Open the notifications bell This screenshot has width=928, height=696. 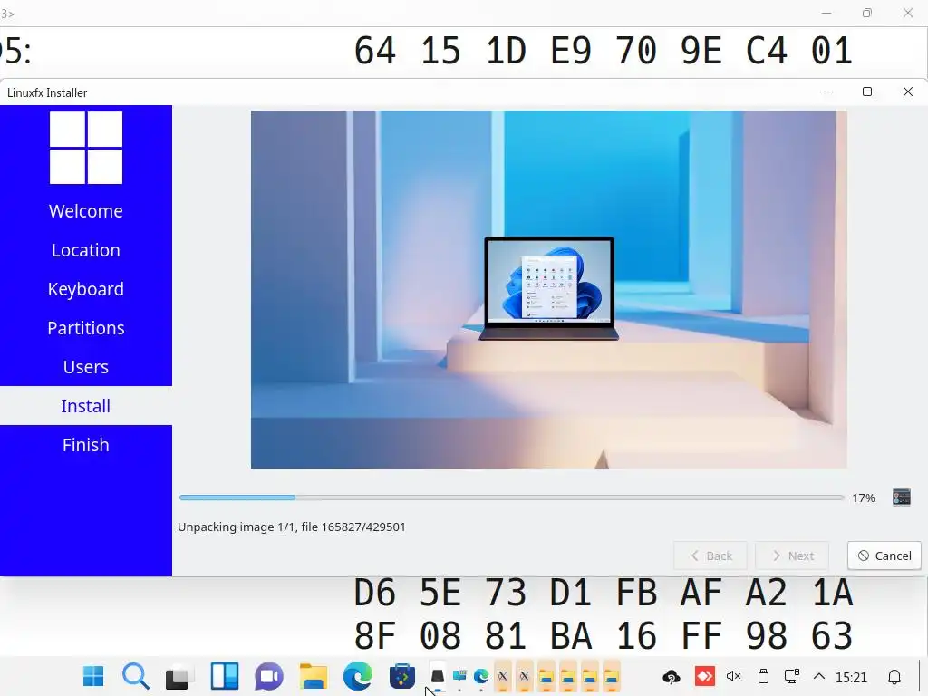coord(894,676)
